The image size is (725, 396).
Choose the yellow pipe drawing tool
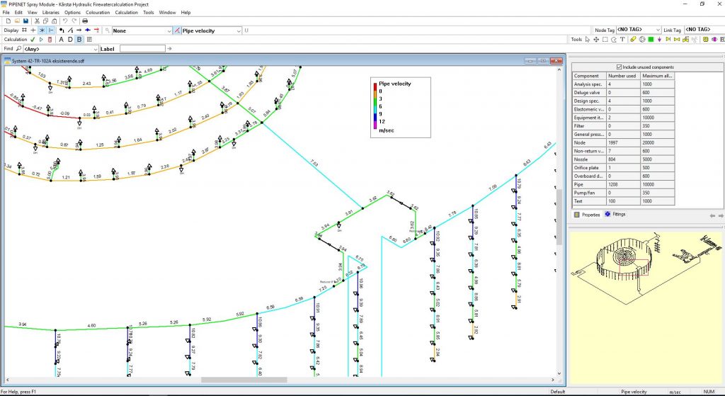[633, 40]
